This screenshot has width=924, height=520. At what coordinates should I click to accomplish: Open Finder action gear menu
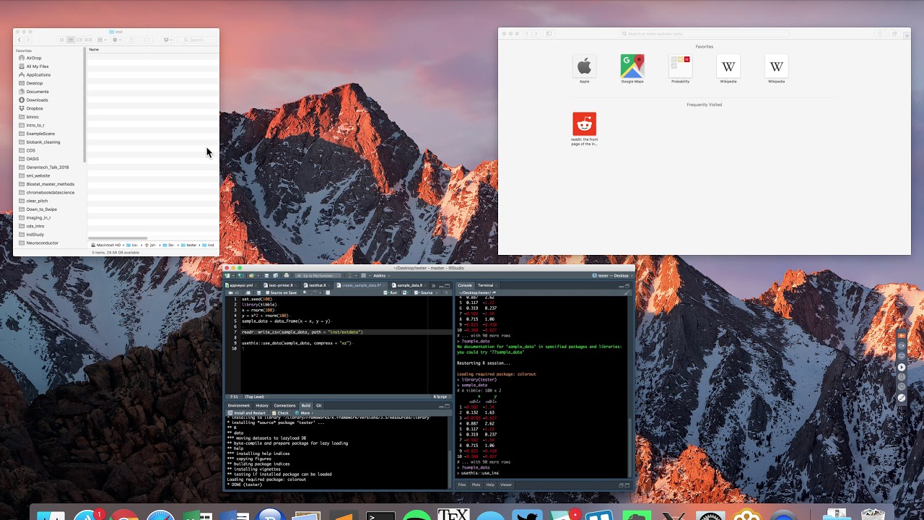click(x=117, y=40)
